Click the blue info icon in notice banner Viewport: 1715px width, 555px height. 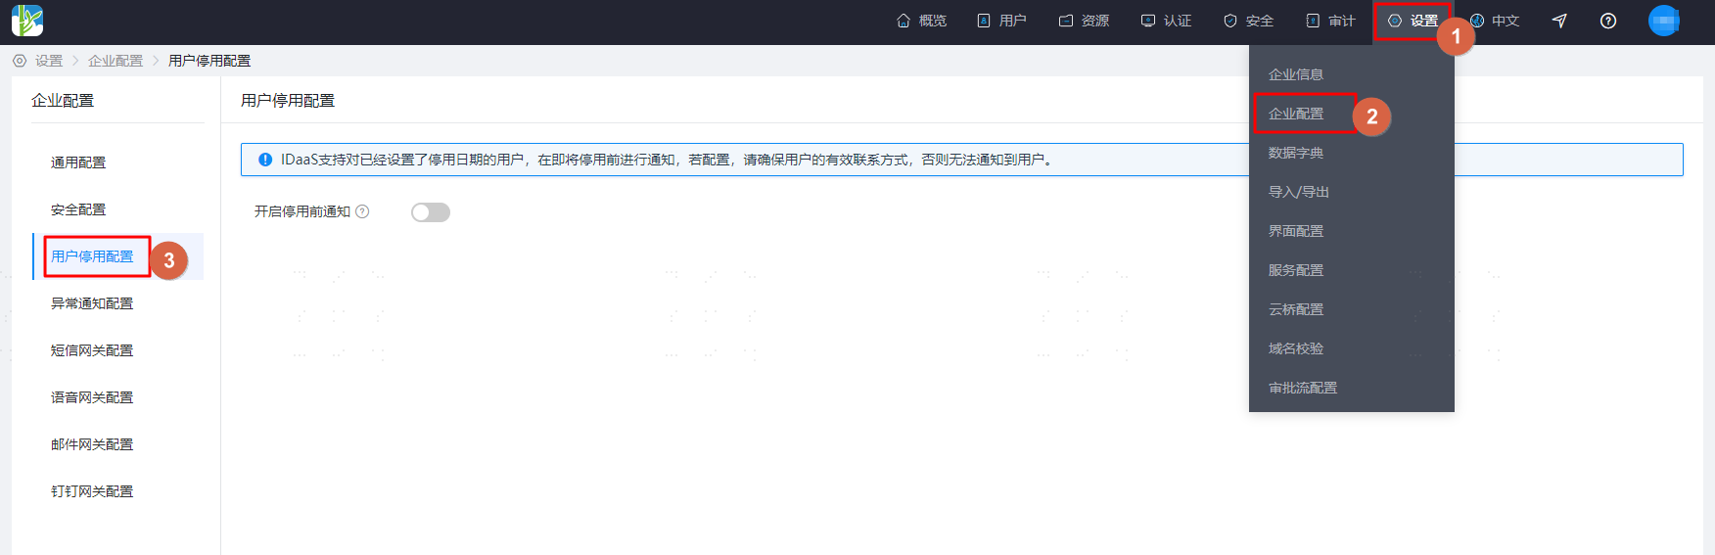265,160
